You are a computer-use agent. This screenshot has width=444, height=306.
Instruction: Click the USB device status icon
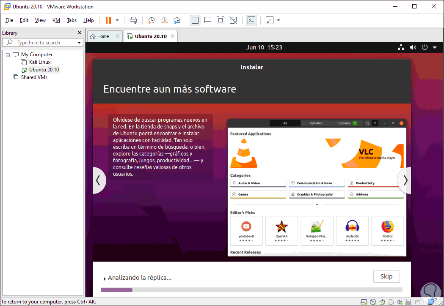coord(408,302)
